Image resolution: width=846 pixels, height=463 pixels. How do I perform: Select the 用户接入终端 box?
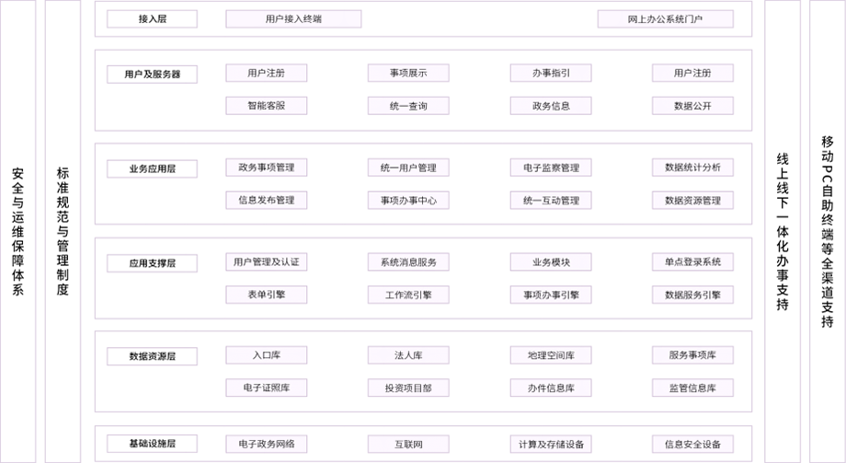click(293, 19)
